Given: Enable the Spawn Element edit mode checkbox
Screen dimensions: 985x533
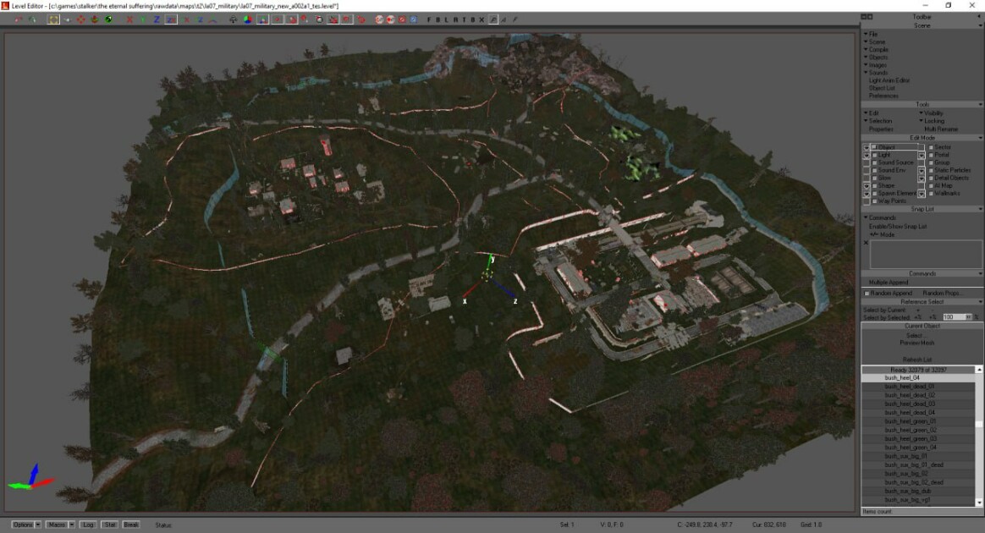Looking at the screenshot, I should [874, 194].
